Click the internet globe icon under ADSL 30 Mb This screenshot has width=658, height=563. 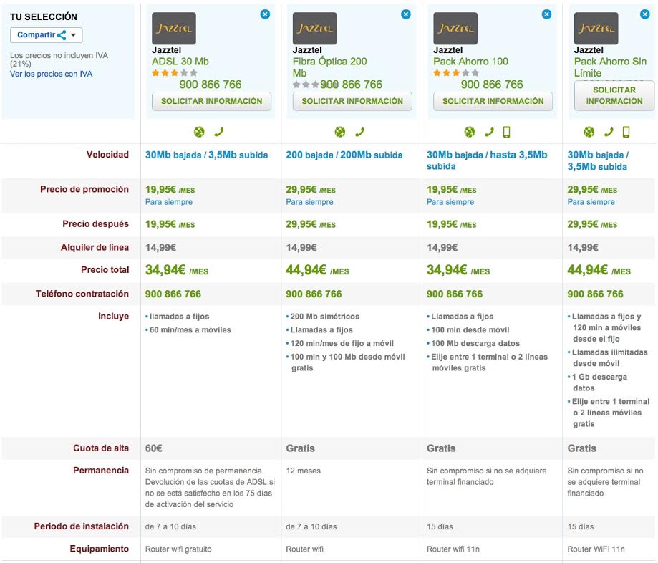click(x=199, y=133)
